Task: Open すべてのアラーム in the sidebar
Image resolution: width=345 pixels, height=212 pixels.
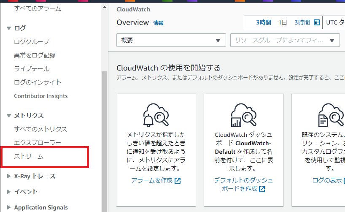Action: [x=38, y=8]
